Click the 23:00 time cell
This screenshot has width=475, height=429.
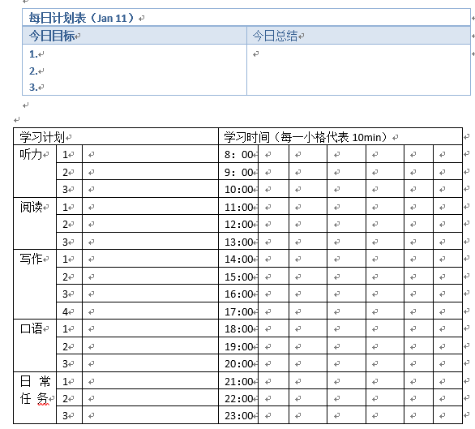point(238,415)
